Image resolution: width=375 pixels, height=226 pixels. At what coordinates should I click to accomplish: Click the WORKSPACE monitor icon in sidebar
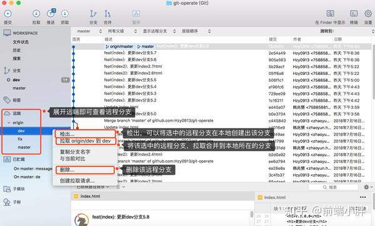click(7, 32)
